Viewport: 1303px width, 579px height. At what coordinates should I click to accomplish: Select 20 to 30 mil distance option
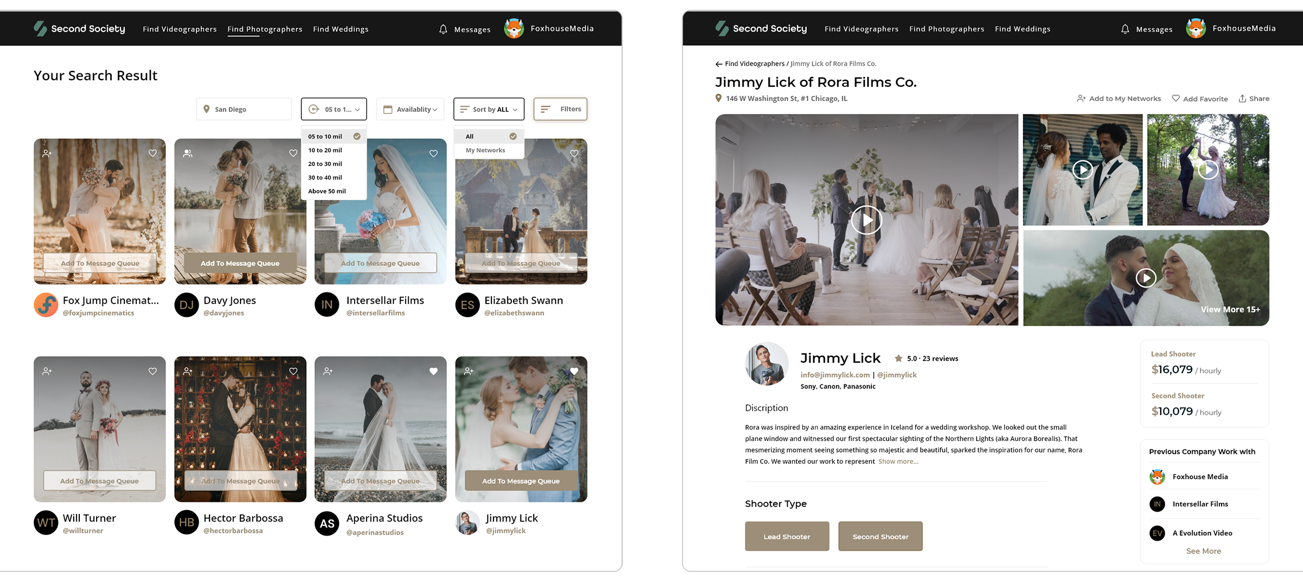[x=325, y=164]
